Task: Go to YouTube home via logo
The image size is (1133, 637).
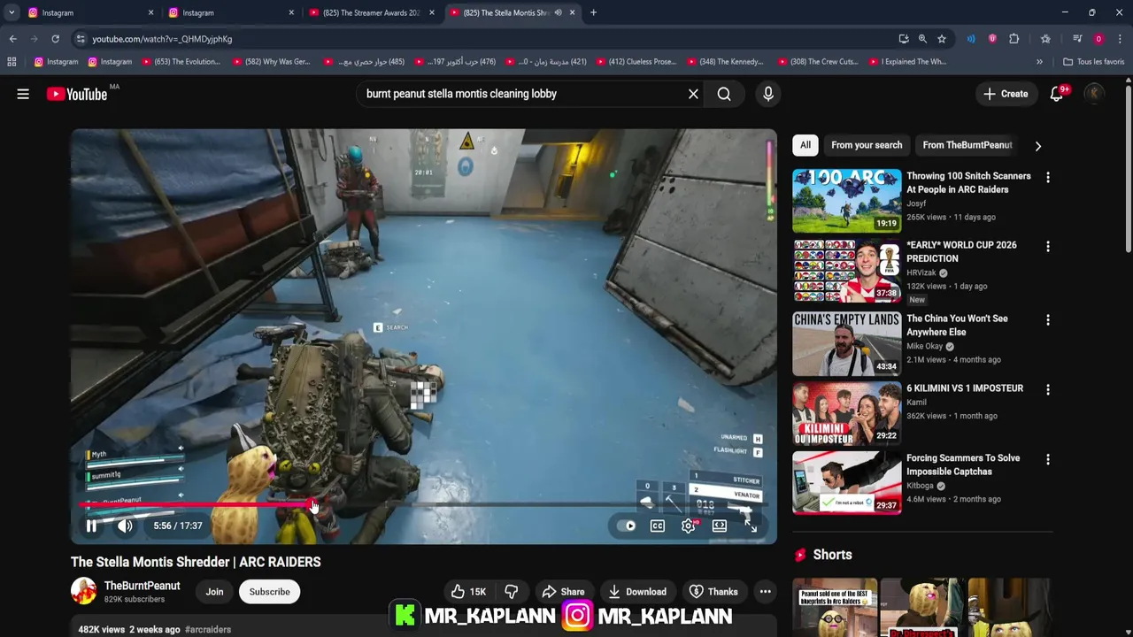Action: (77, 94)
